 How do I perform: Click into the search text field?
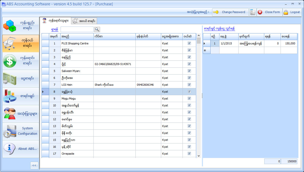coord(77,29)
